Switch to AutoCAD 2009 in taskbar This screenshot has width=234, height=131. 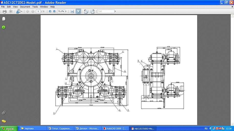115,129
